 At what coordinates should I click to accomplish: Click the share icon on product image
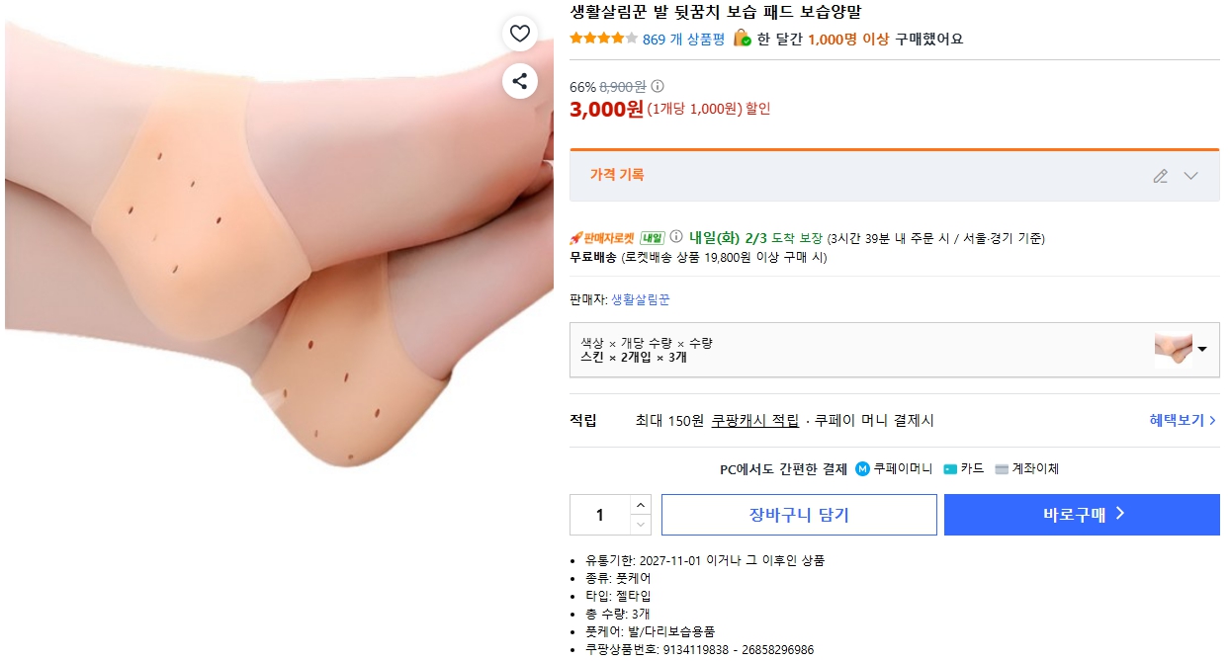pos(520,81)
